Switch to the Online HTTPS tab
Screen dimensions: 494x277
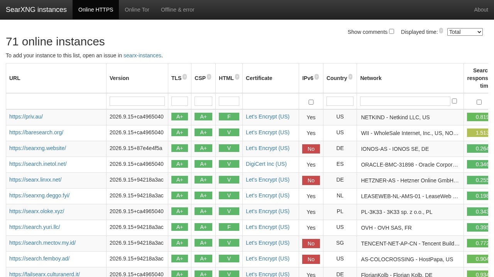[x=96, y=10]
